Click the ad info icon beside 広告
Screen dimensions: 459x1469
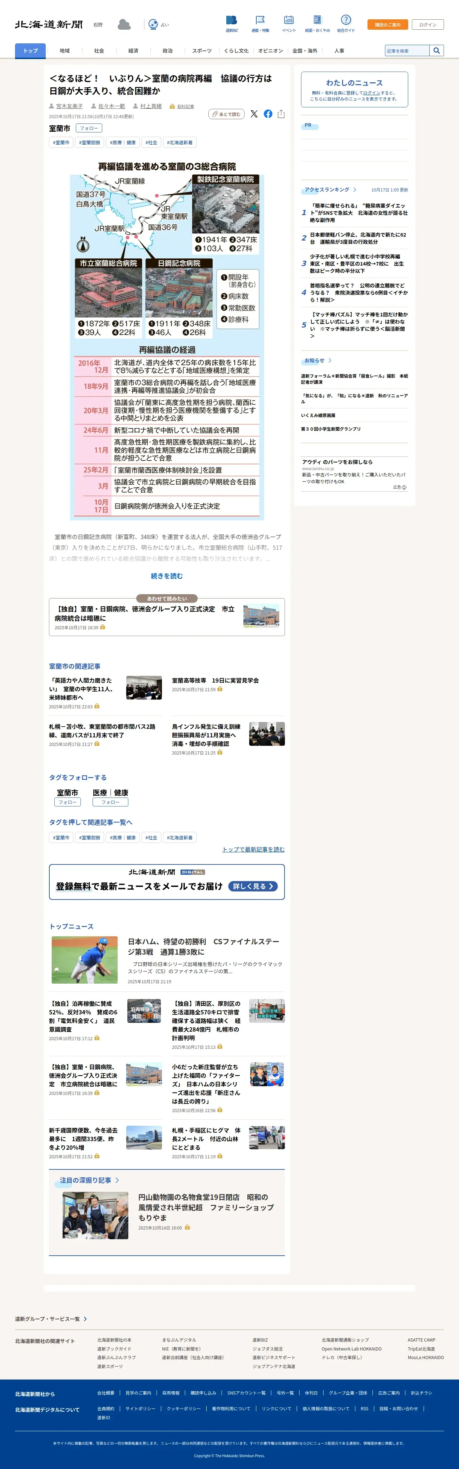click(x=404, y=488)
